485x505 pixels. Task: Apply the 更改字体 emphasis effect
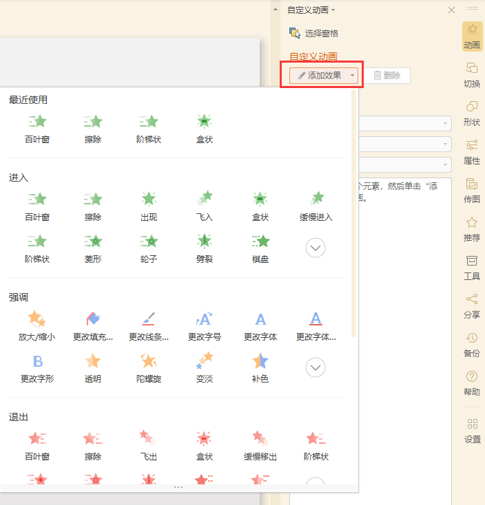(260, 326)
